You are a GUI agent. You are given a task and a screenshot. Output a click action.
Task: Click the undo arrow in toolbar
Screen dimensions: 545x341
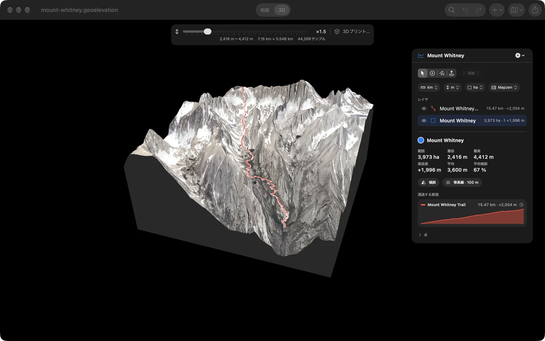[x=465, y=10]
